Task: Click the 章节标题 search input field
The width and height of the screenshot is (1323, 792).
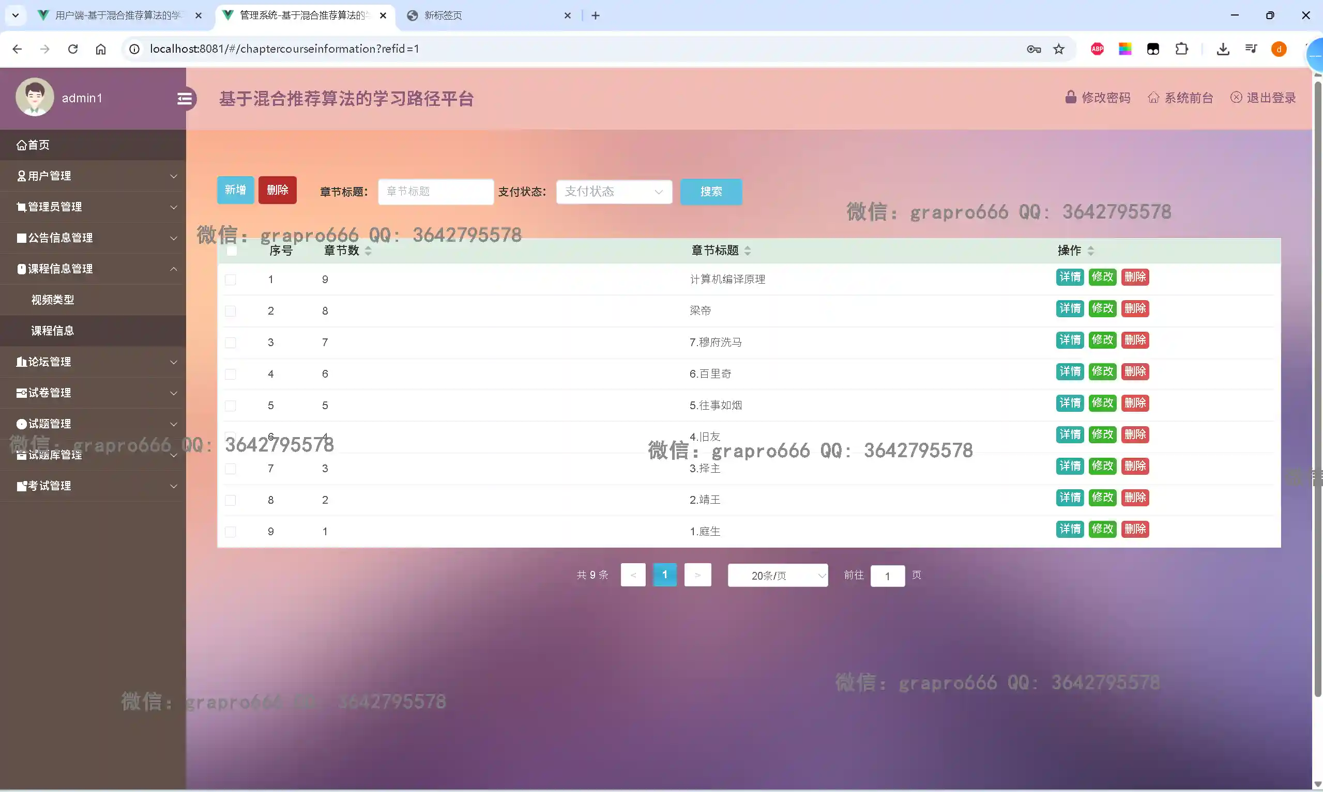Action: [x=435, y=192]
